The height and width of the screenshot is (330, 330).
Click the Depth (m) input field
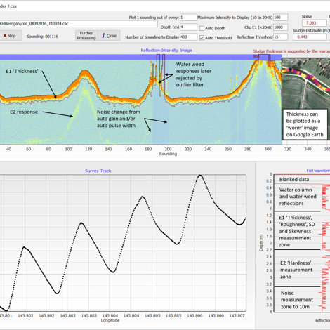[x=188, y=27]
